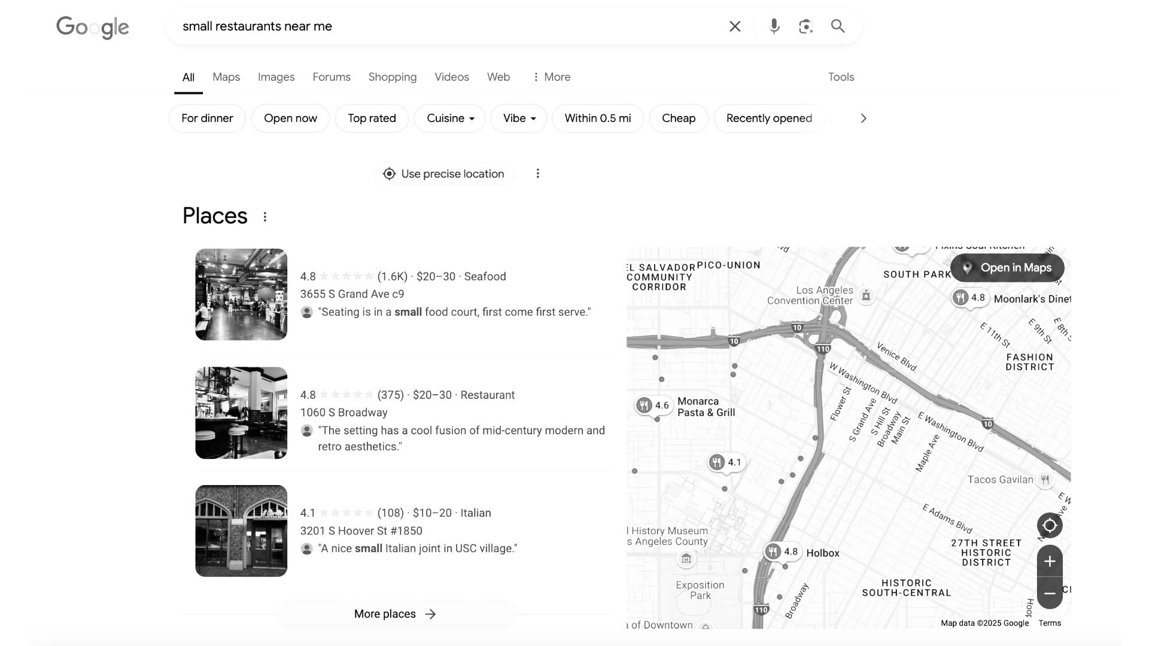Screen dimensions: 1149x646
Task: Toggle the Open now filter chip
Action: point(290,118)
